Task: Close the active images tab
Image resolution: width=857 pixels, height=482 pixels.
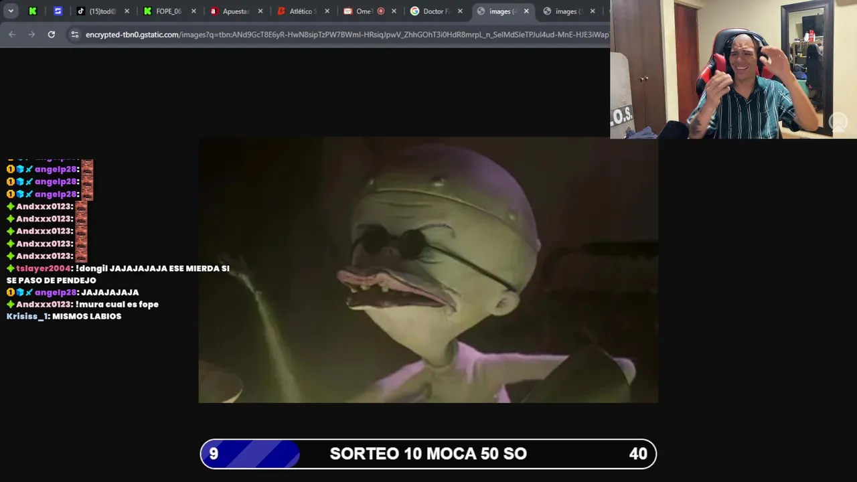Action: pyautogui.click(x=526, y=11)
